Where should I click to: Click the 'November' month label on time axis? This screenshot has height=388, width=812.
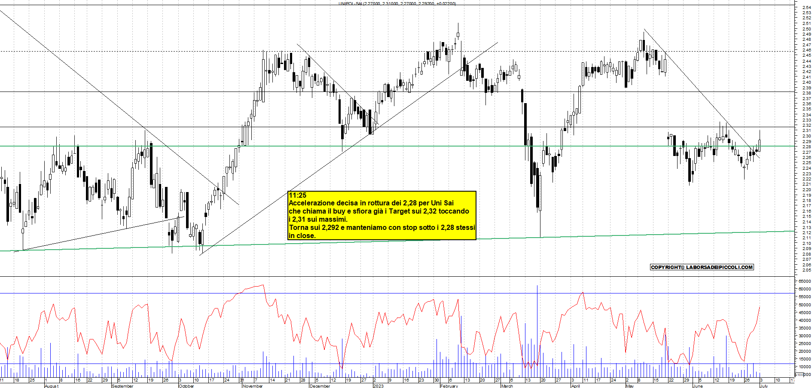tap(253, 386)
